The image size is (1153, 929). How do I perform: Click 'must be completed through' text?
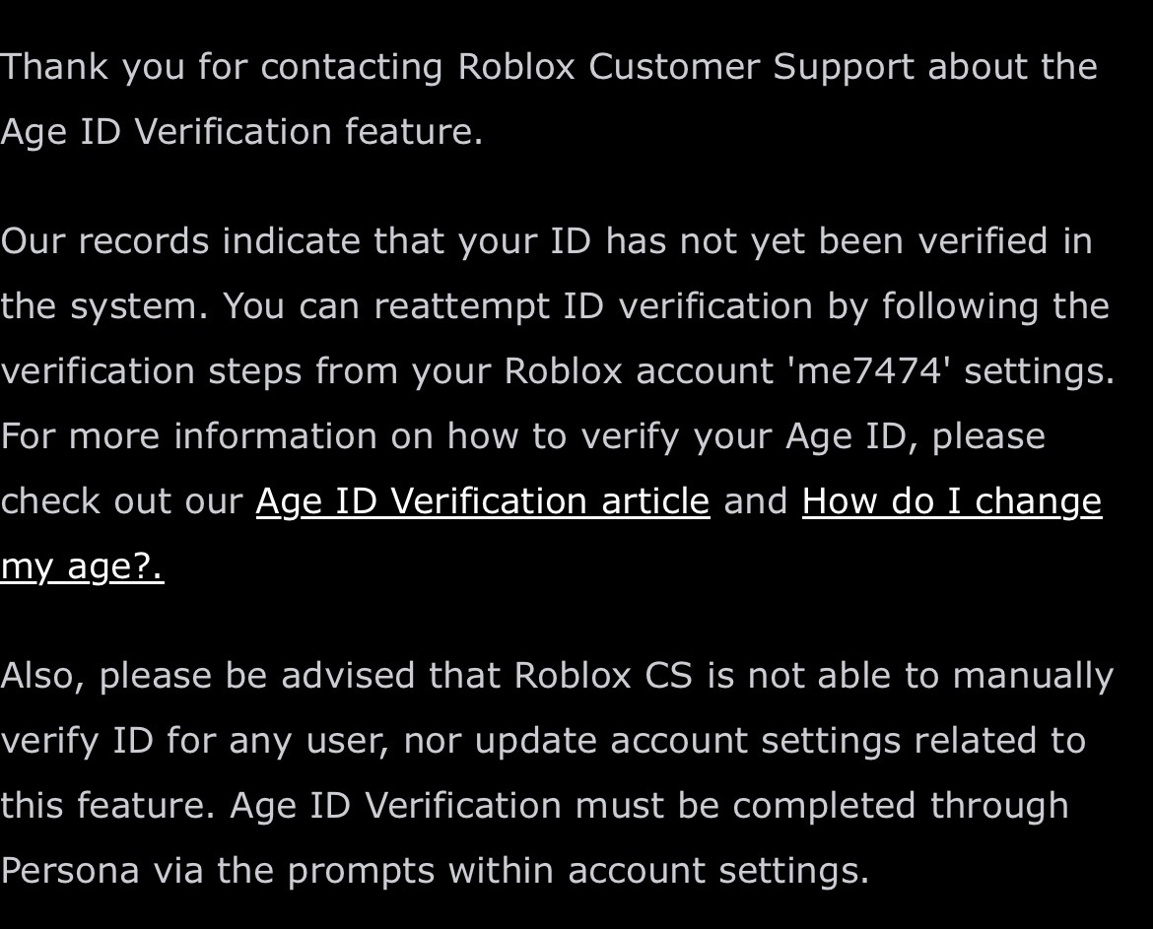pyautogui.click(x=821, y=806)
